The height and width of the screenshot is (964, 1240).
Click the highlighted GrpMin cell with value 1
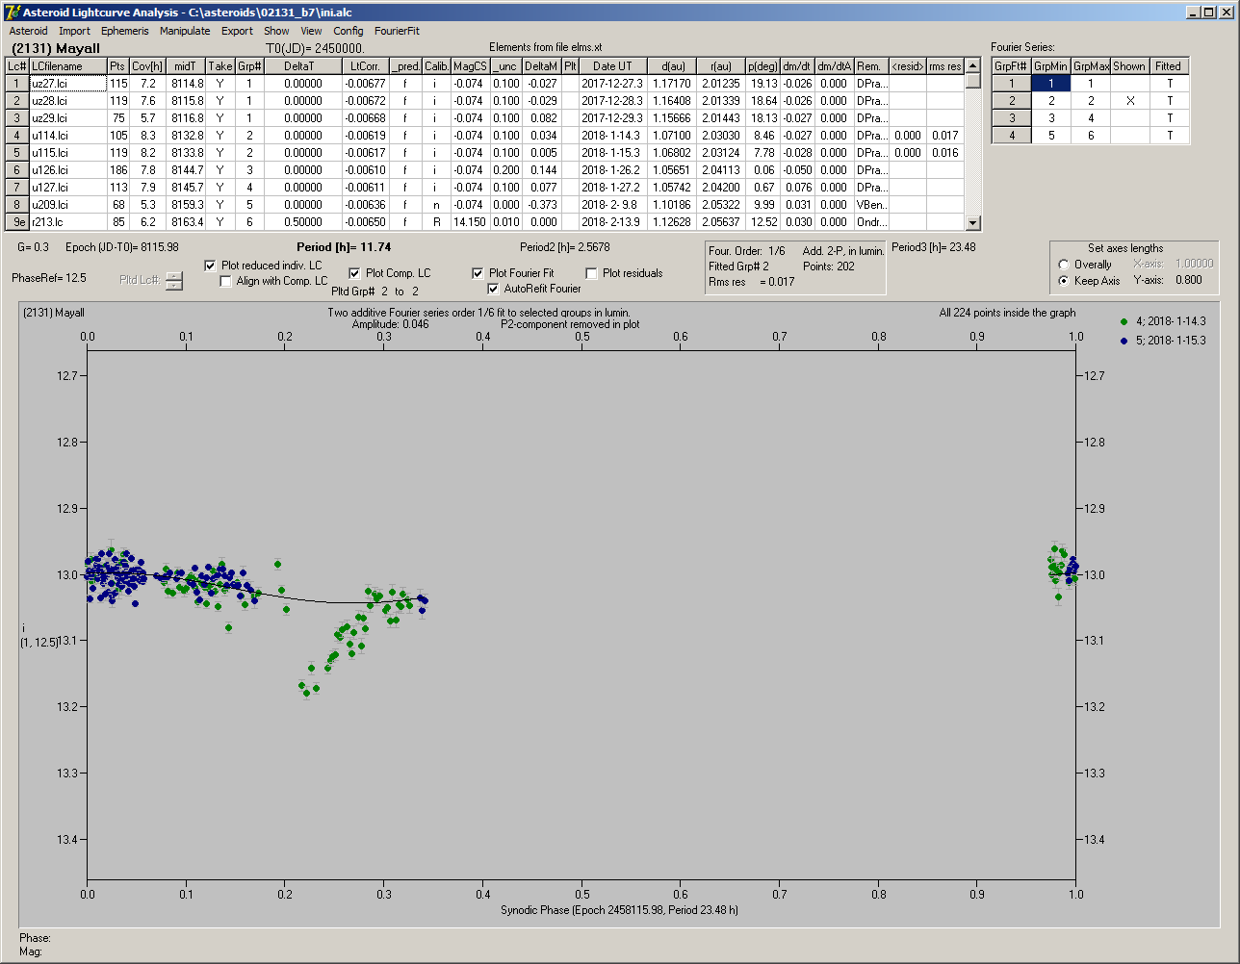(1051, 84)
